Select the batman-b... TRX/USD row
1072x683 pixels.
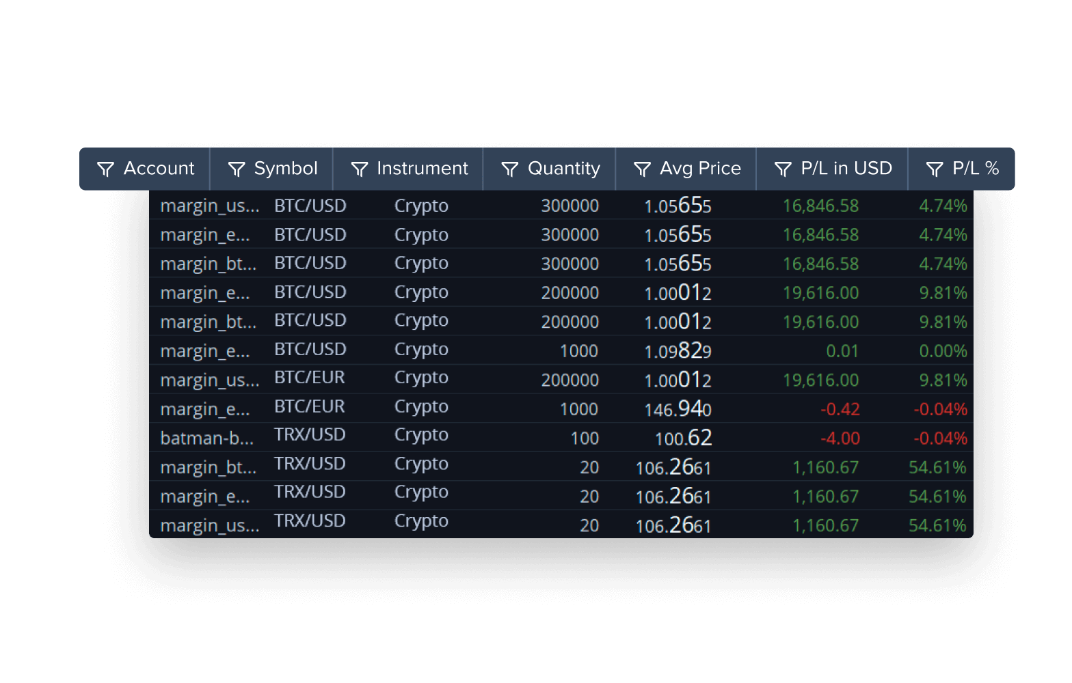561,437
